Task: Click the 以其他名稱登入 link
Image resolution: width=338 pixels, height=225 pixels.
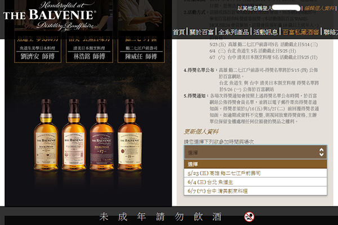Action: tap(255, 8)
